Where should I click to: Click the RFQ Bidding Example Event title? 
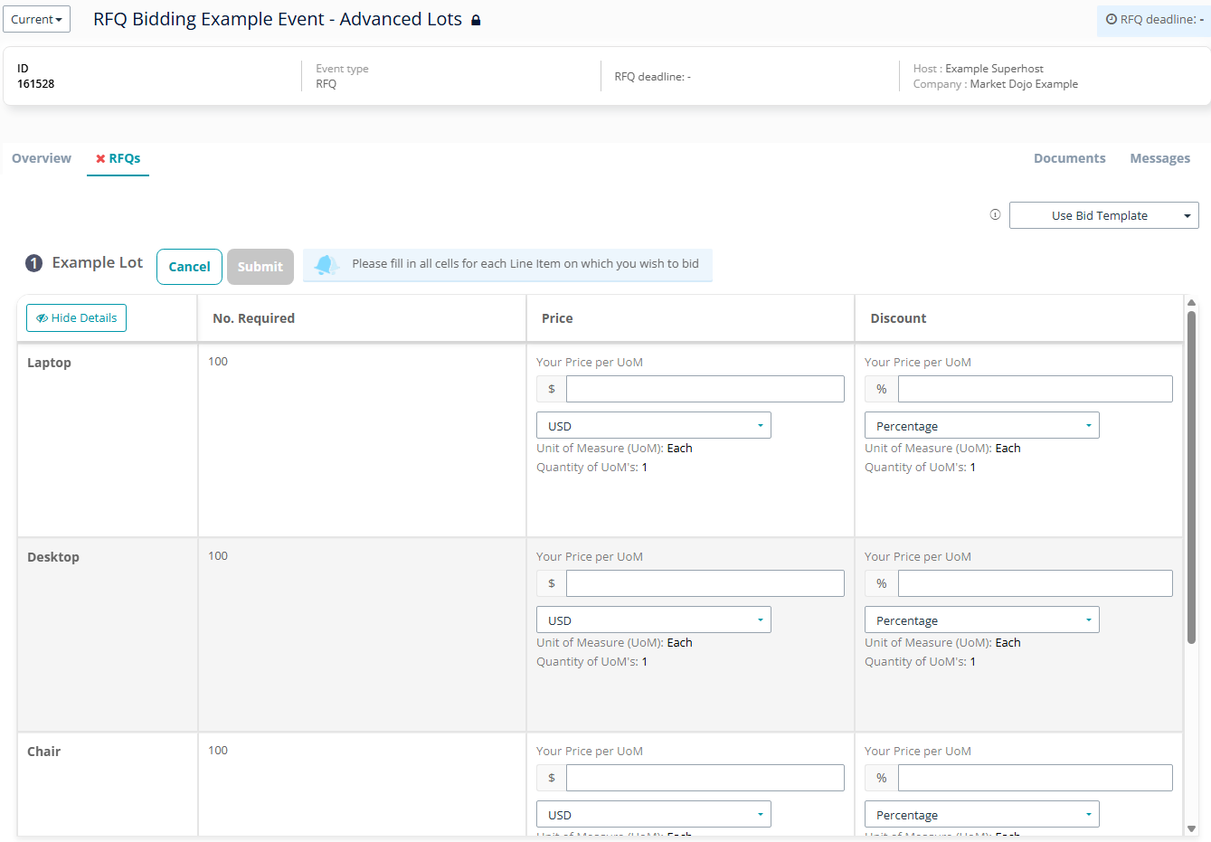(278, 19)
